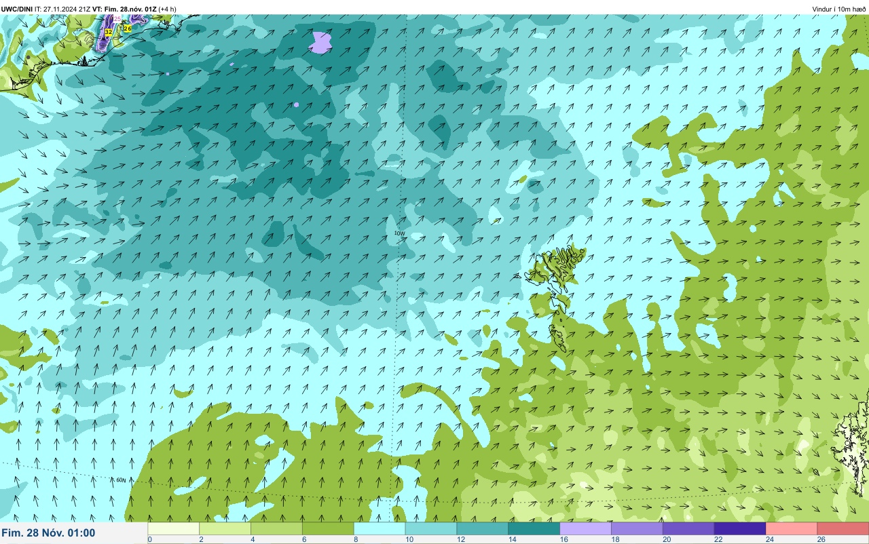Click the 'Fim. 28 Nóv. 01:00' date label
This screenshot has width=869, height=544.
pyautogui.click(x=48, y=533)
